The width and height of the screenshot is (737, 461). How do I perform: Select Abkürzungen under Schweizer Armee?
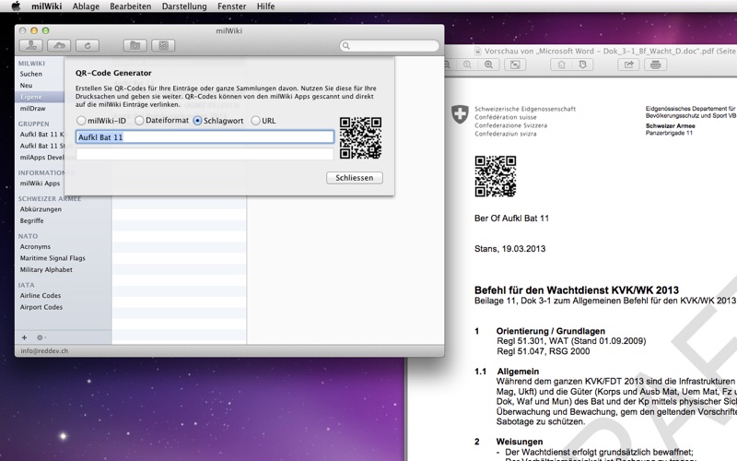coord(41,209)
